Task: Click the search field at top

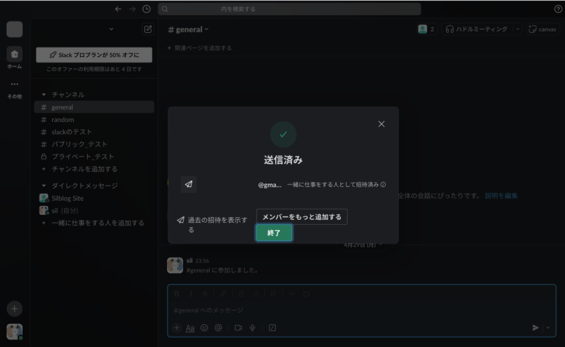Action: pos(289,9)
